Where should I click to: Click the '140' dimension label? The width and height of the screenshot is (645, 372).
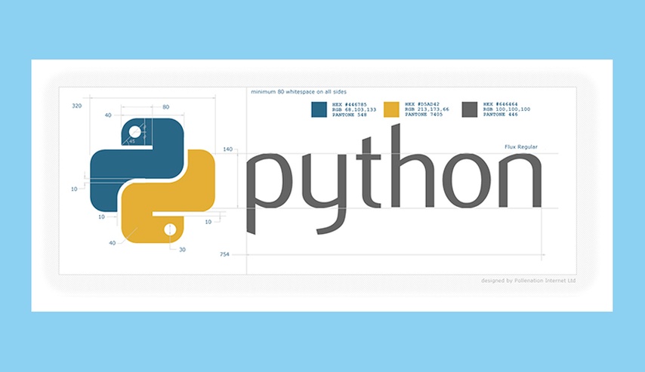[x=227, y=149]
